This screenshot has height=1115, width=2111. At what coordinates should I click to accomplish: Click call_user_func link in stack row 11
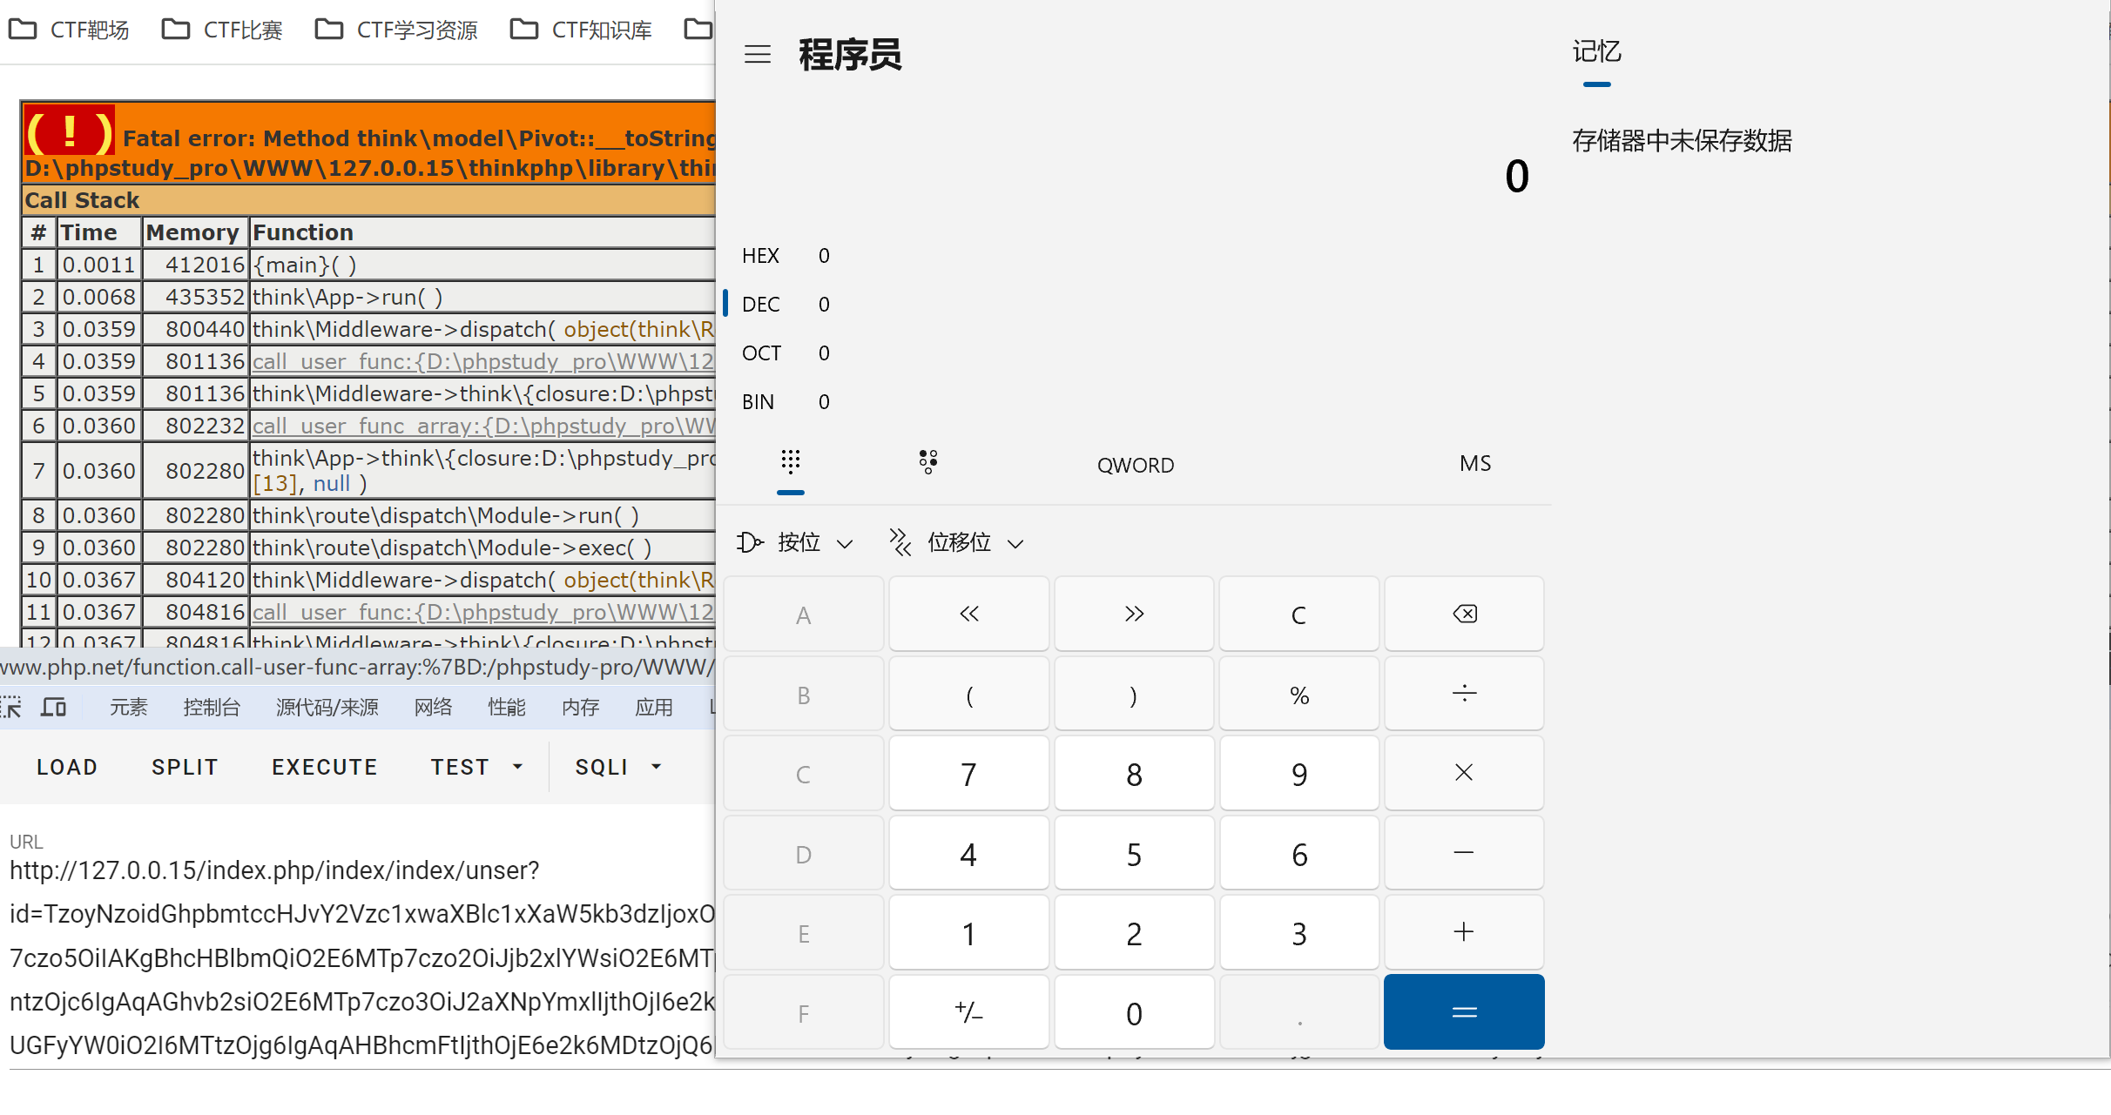pyautogui.click(x=482, y=612)
